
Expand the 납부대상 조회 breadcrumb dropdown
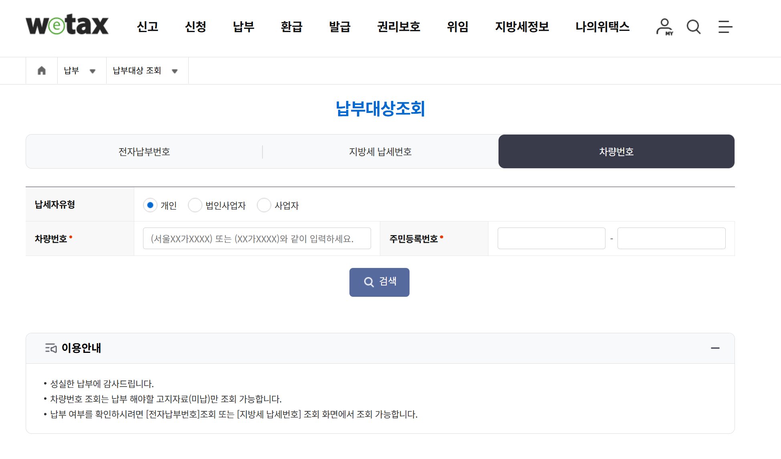point(175,71)
